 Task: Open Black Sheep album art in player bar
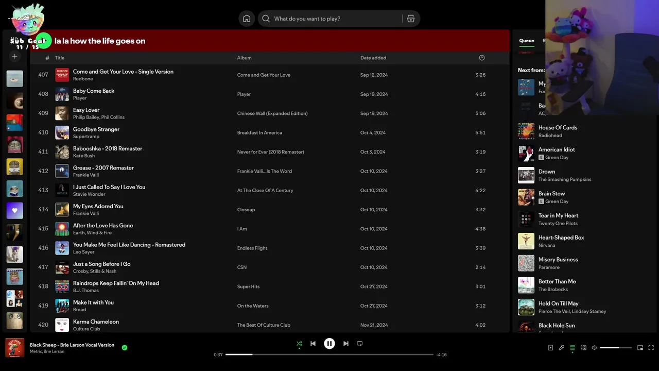[14, 348]
